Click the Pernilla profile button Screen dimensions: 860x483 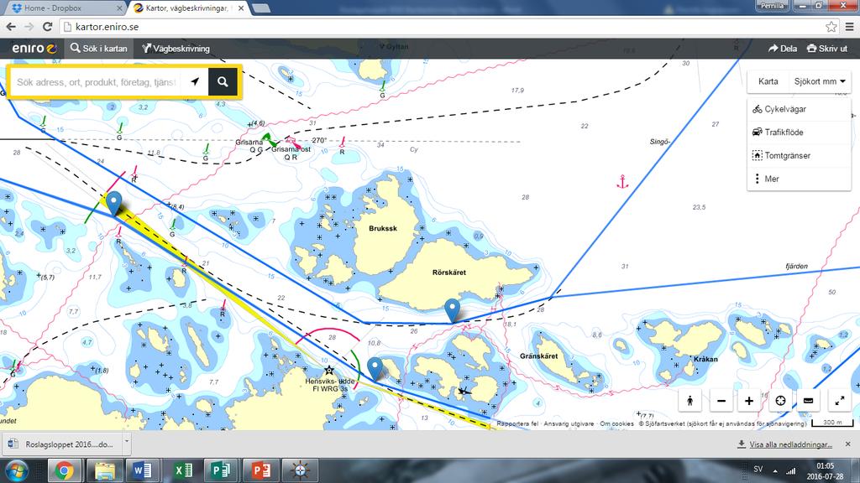(772, 6)
